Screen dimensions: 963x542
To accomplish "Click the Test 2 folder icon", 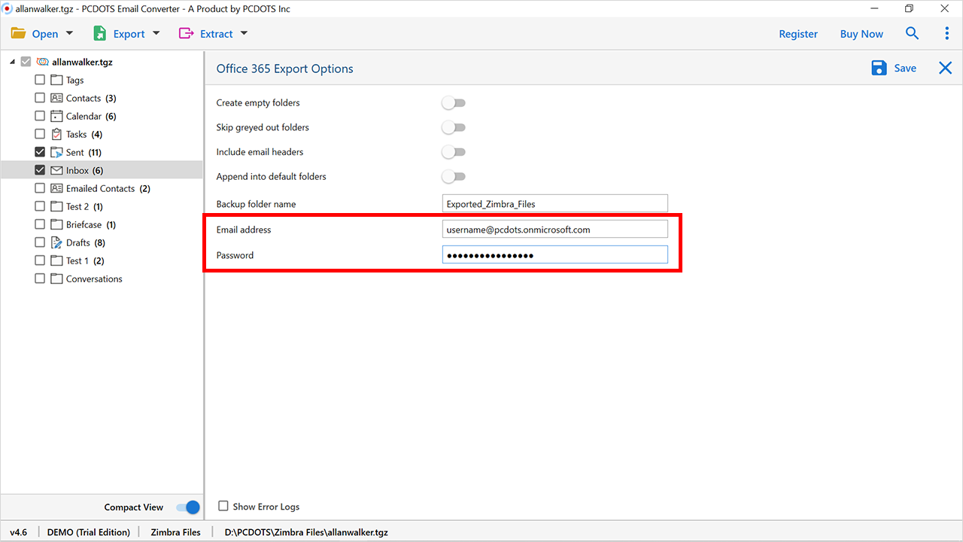I will [x=56, y=206].
